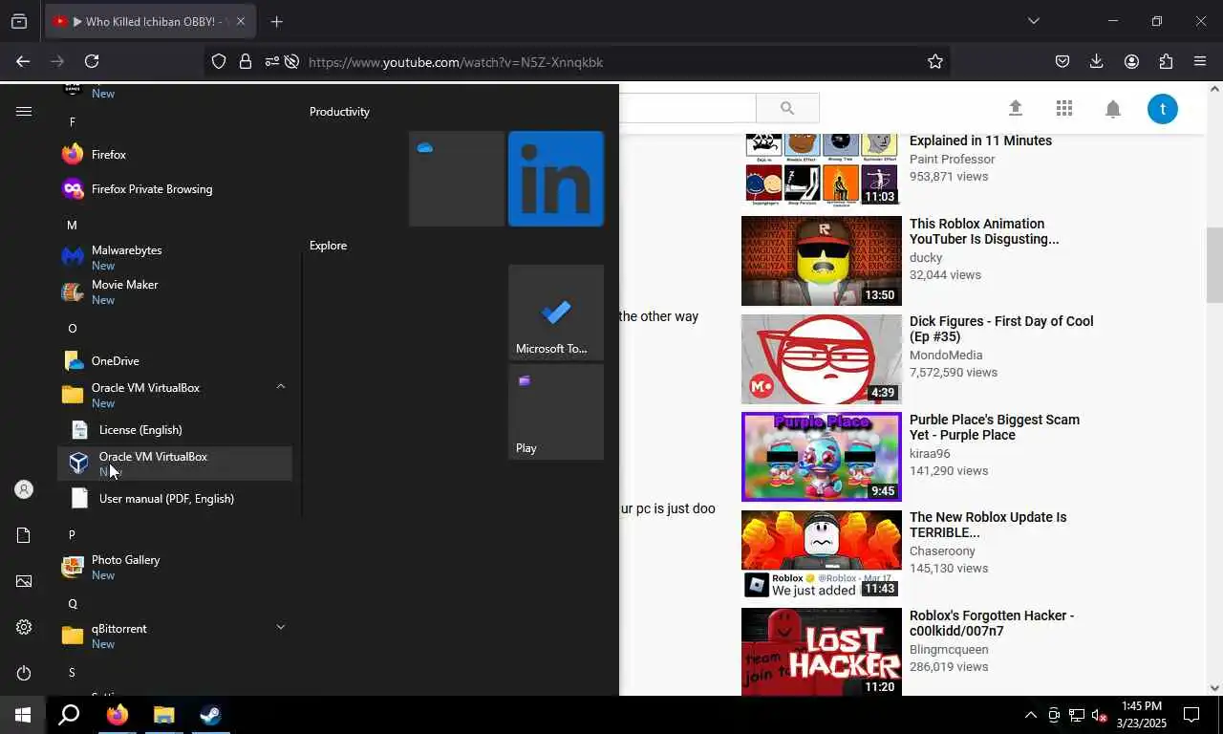Open the list all tabs dropdown

[x=1033, y=21]
